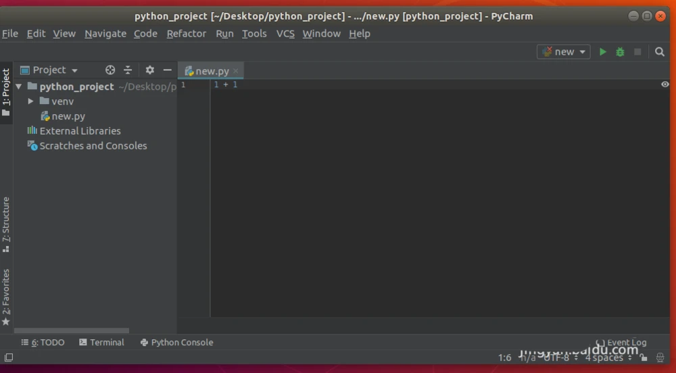This screenshot has height=373, width=676.
Task: Open Project panel gear settings
Action: point(150,70)
